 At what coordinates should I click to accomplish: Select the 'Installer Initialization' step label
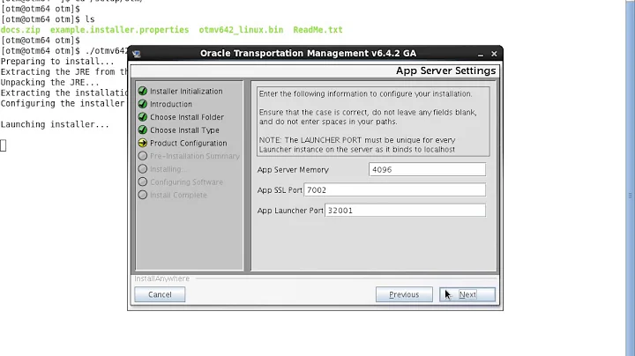tap(186, 92)
